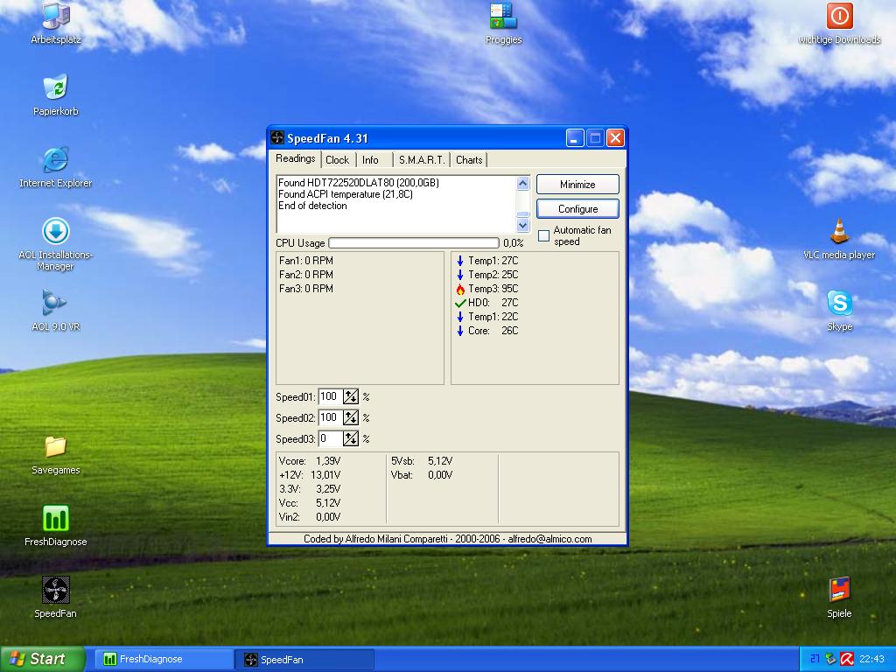Click the 'Found ACPI temperature (21,8C)' log line

coord(346,194)
